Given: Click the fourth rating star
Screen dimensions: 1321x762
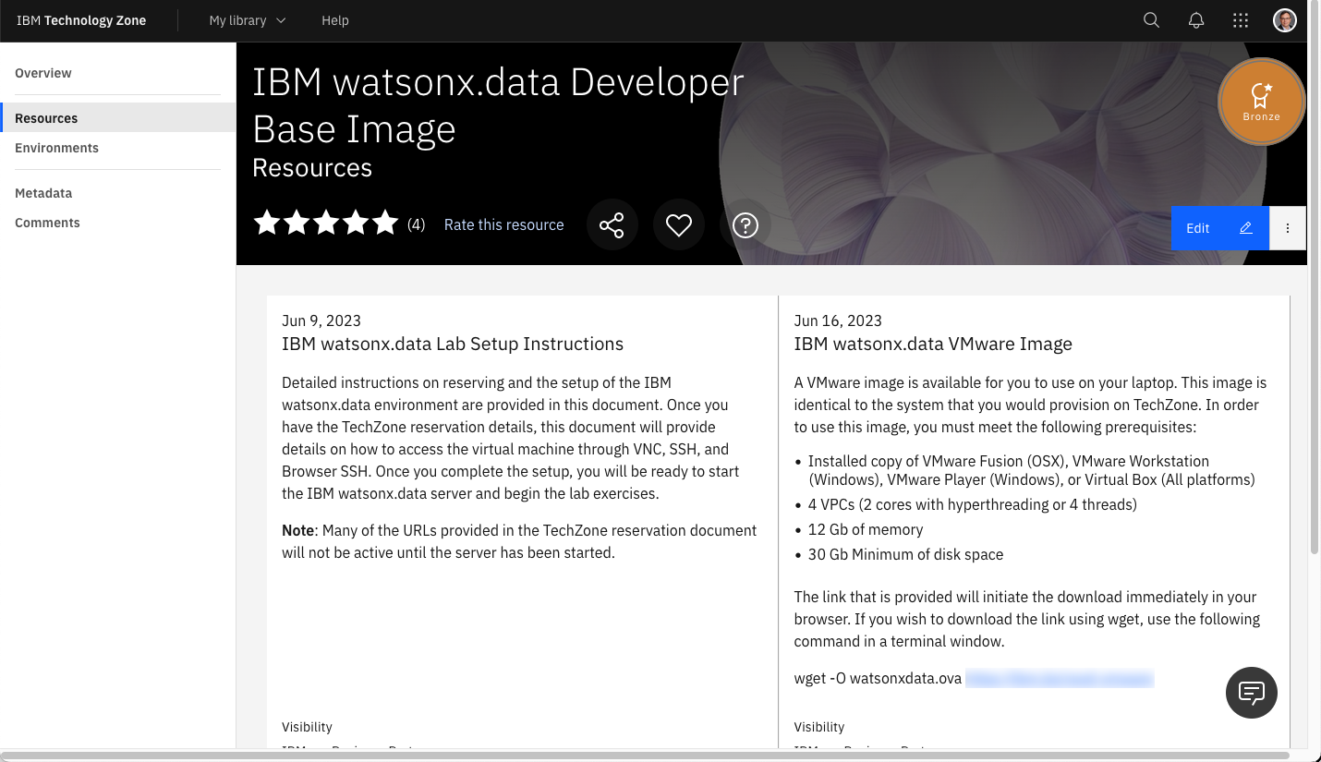Looking at the screenshot, I should [356, 223].
